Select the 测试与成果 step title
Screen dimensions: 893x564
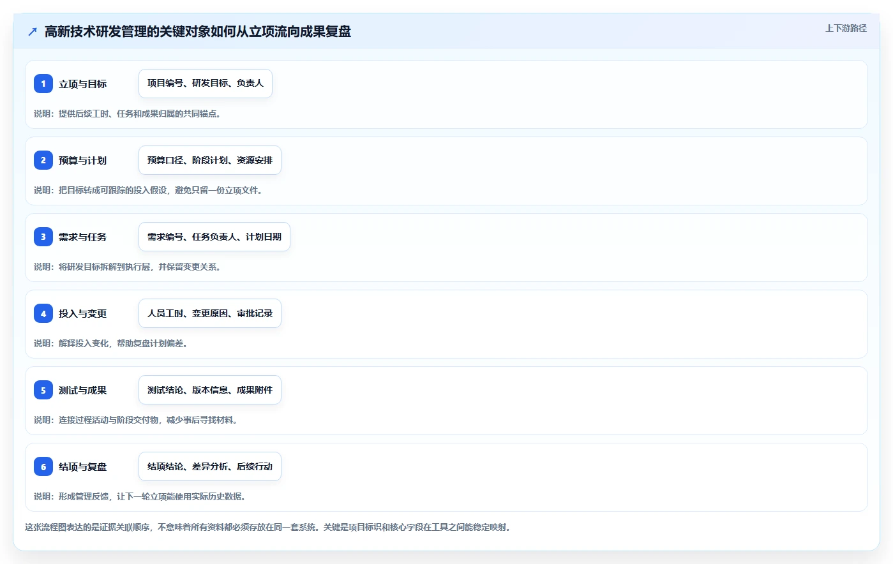click(82, 390)
